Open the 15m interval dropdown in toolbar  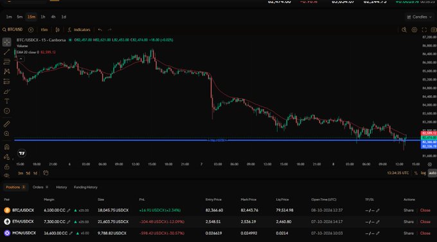44,30
